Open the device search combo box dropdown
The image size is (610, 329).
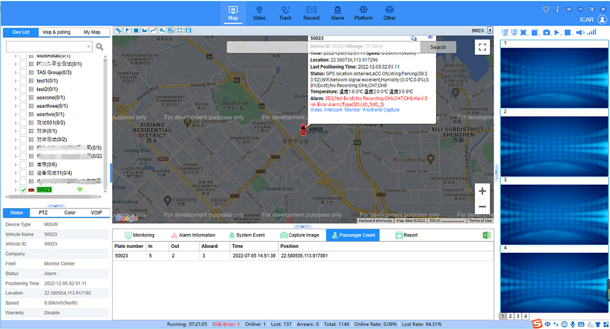click(88, 47)
